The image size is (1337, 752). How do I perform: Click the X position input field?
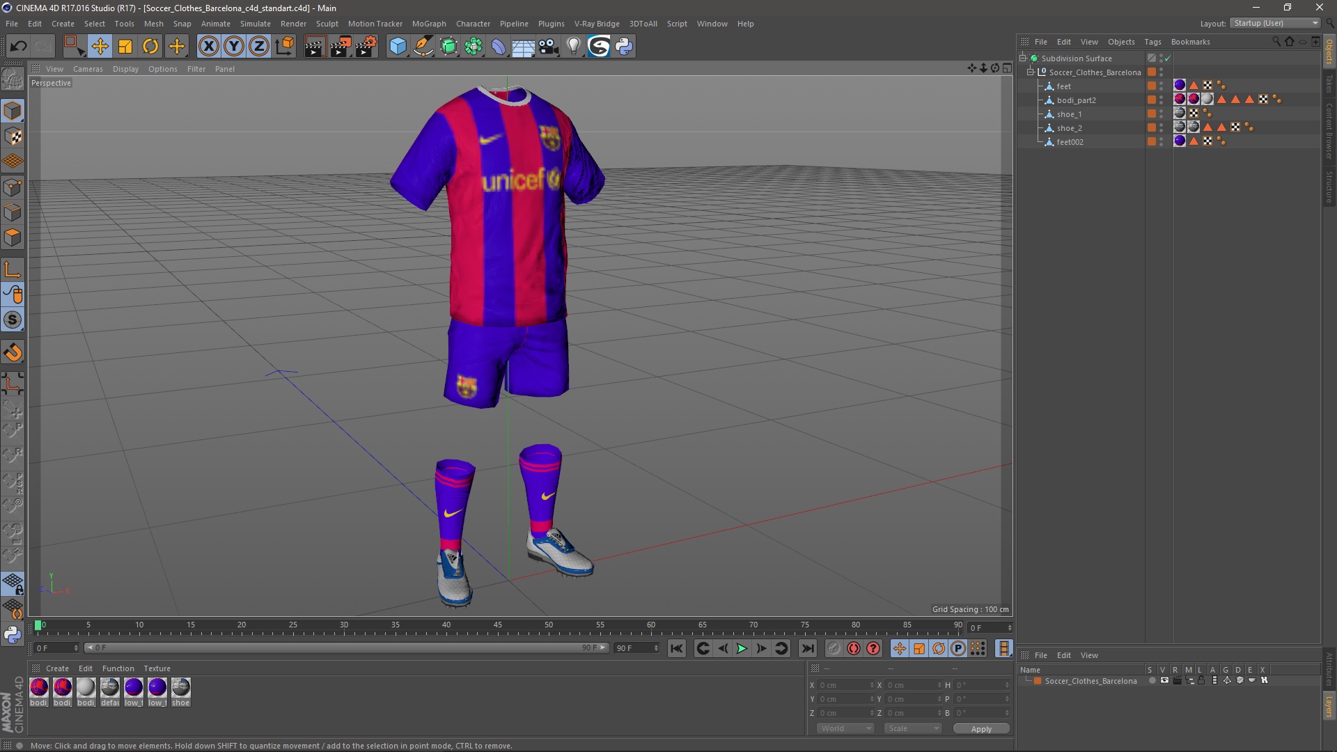(844, 685)
